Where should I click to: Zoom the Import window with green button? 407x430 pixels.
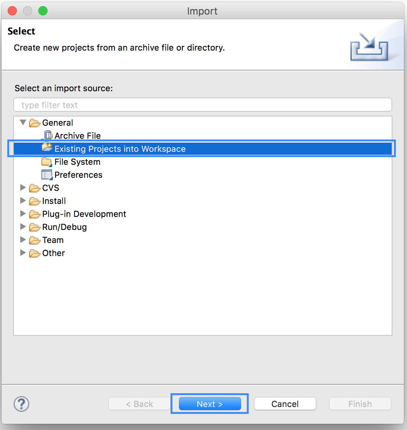click(x=43, y=11)
